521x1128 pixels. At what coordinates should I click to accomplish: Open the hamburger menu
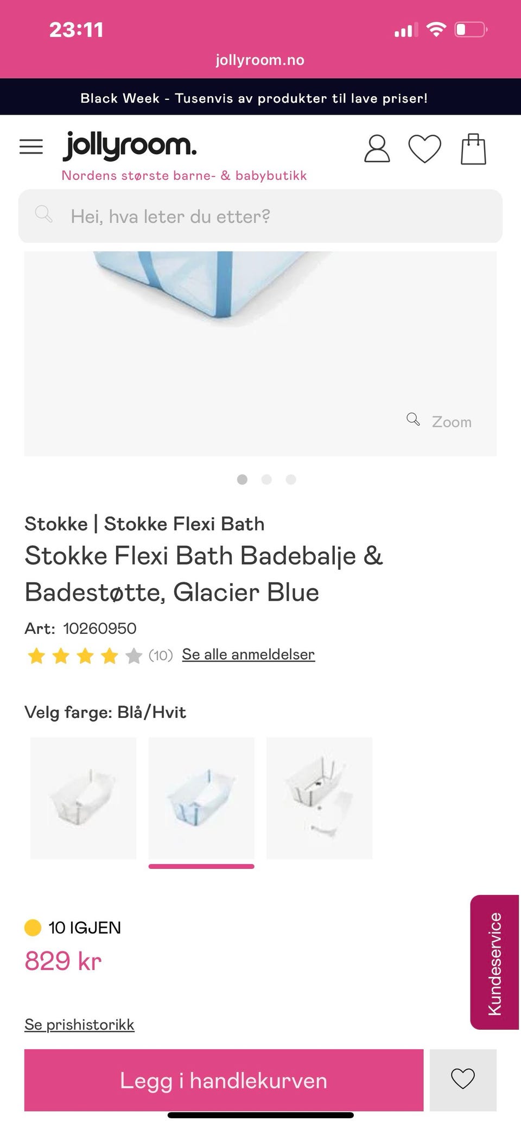(31, 147)
